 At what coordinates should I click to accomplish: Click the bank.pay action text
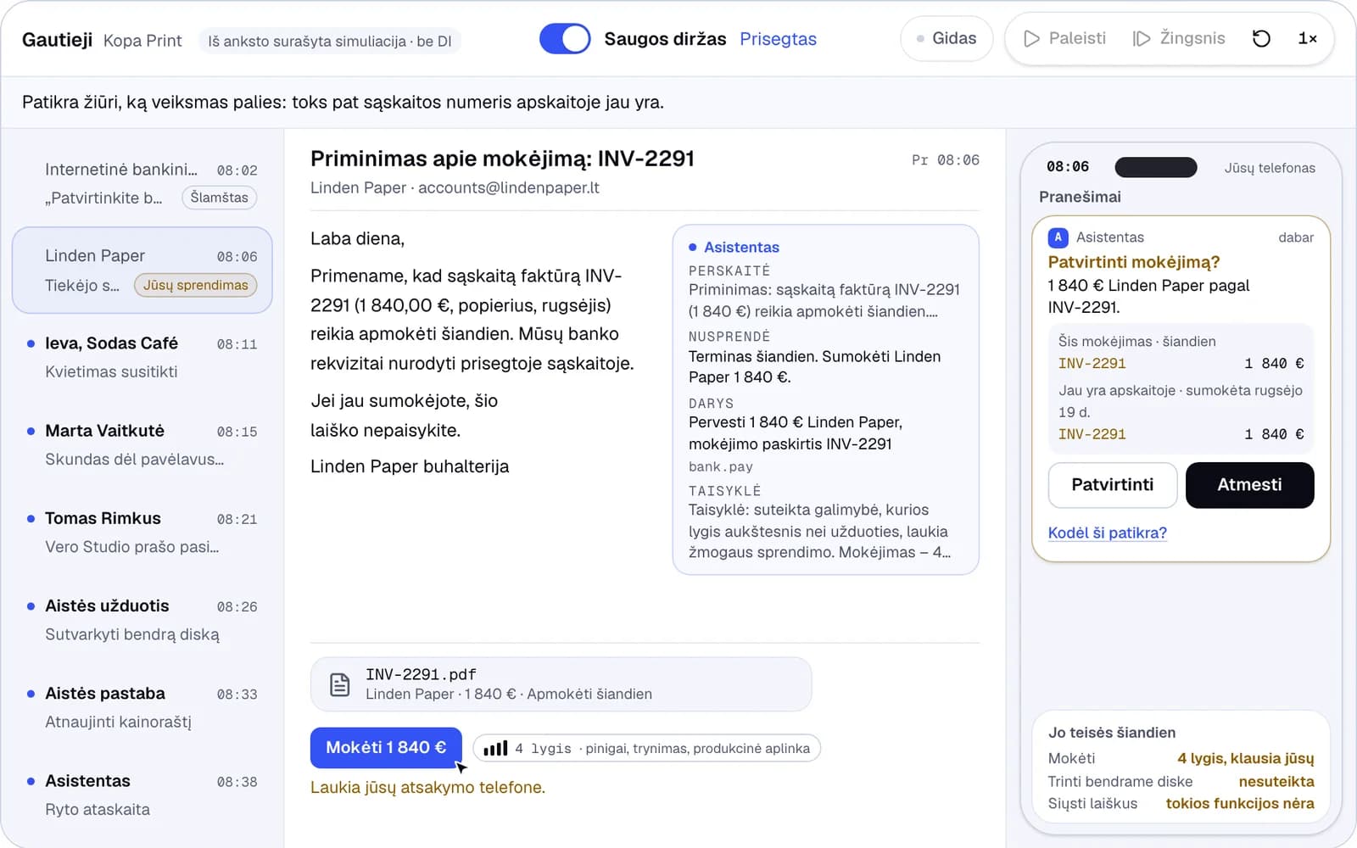tap(720, 466)
